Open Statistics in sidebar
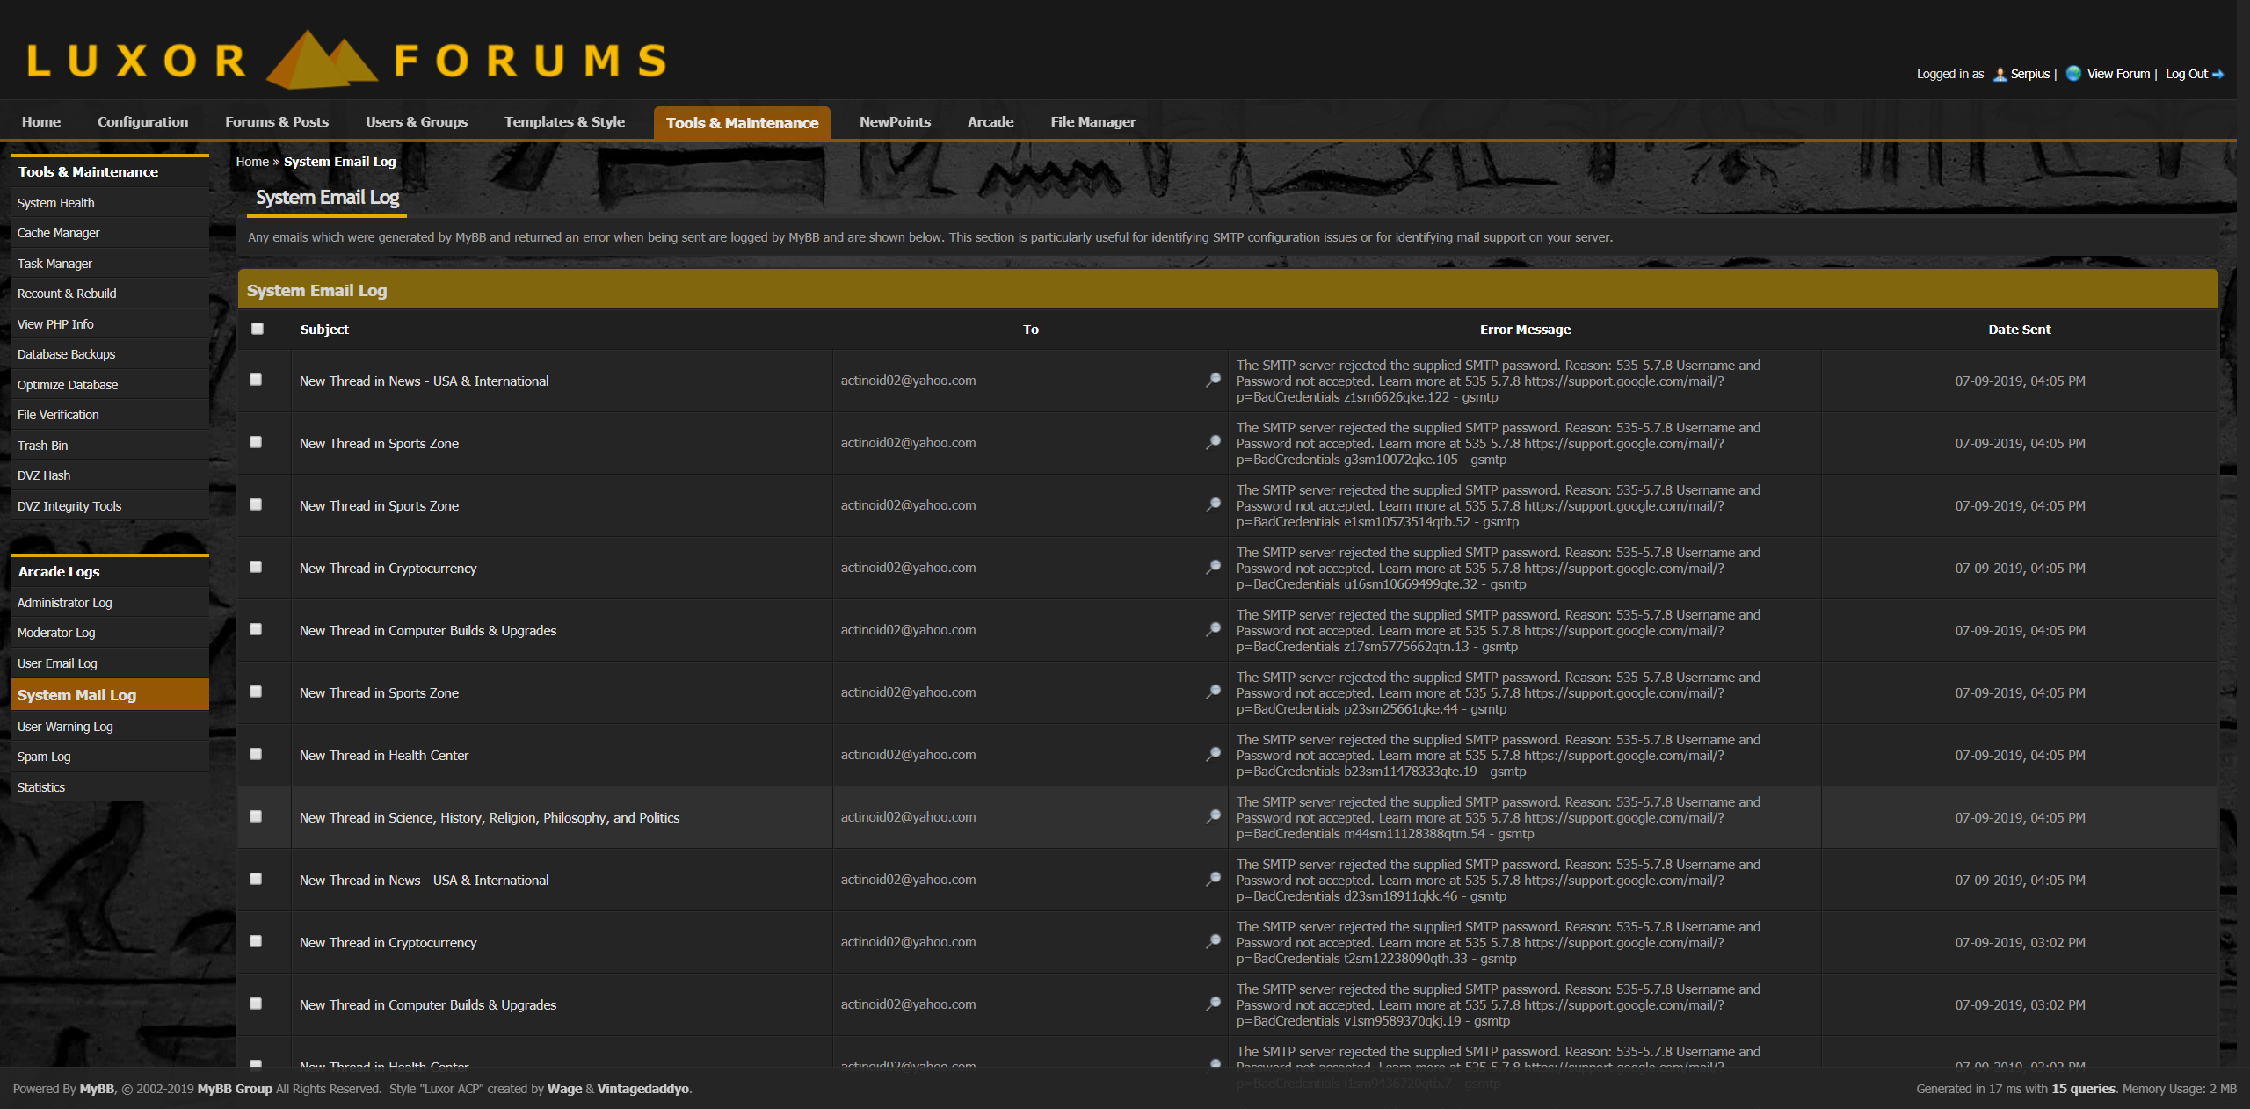Screen dimensions: 2250x1109 click(110, 787)
